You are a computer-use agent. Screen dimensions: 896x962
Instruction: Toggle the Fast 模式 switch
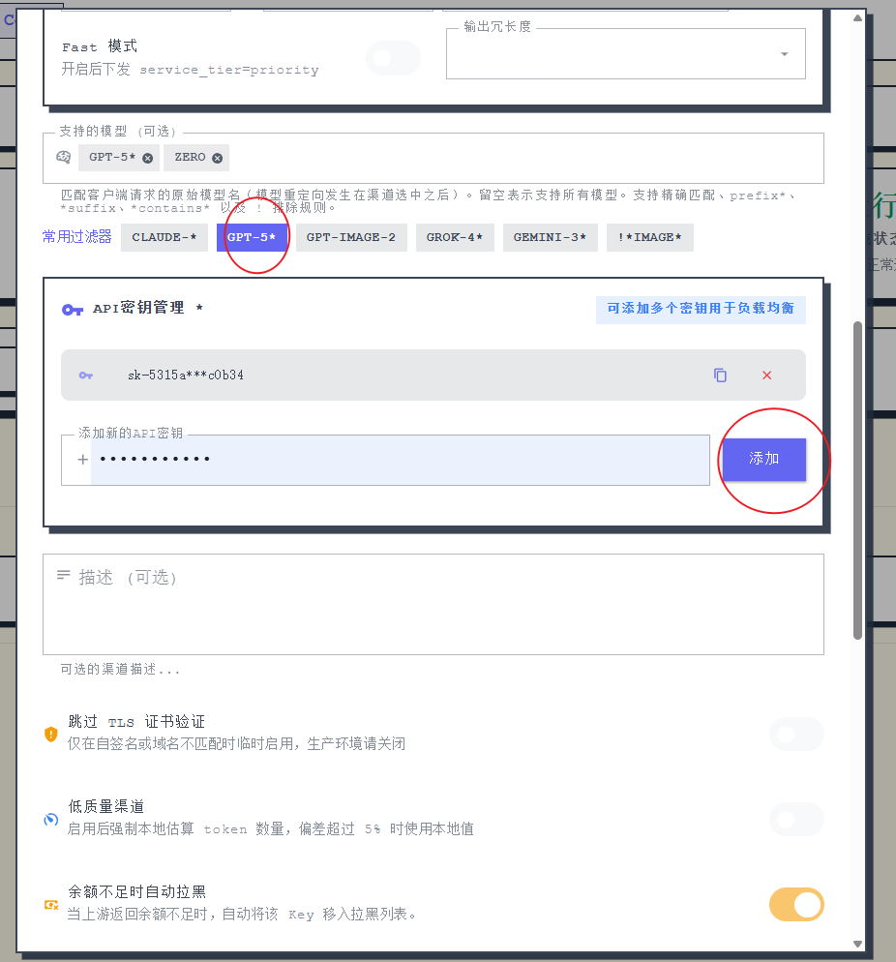[x=393, y=58]
